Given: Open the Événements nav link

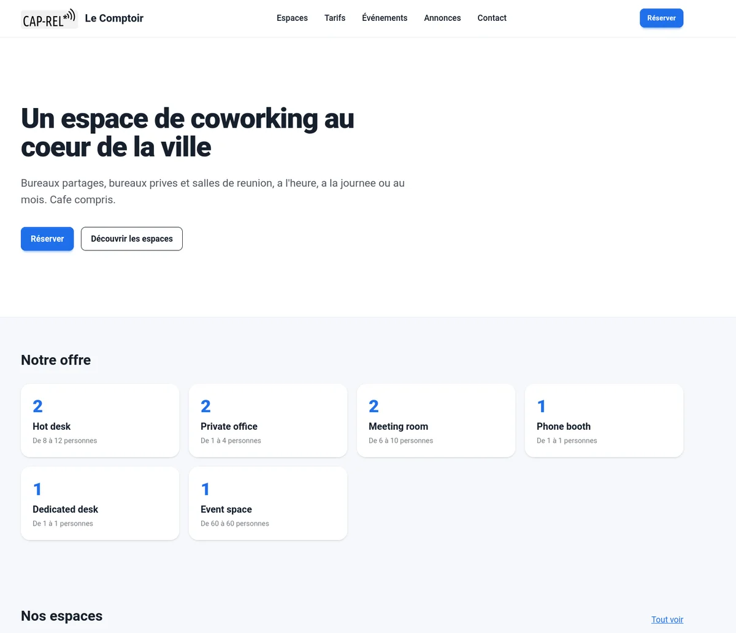Looking at the screenshot, I should click(385, 18).
